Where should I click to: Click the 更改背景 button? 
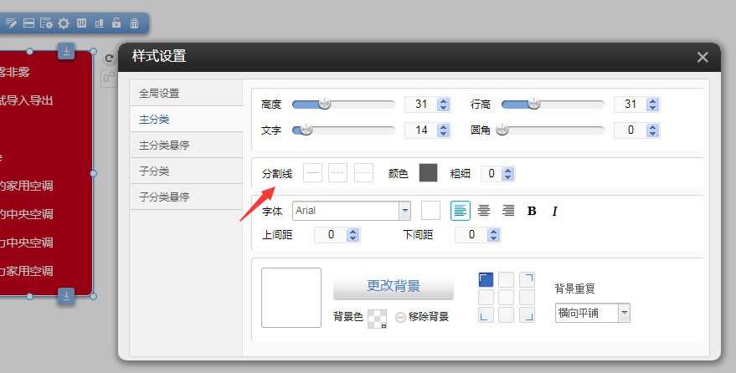click(x=393, y=286)
